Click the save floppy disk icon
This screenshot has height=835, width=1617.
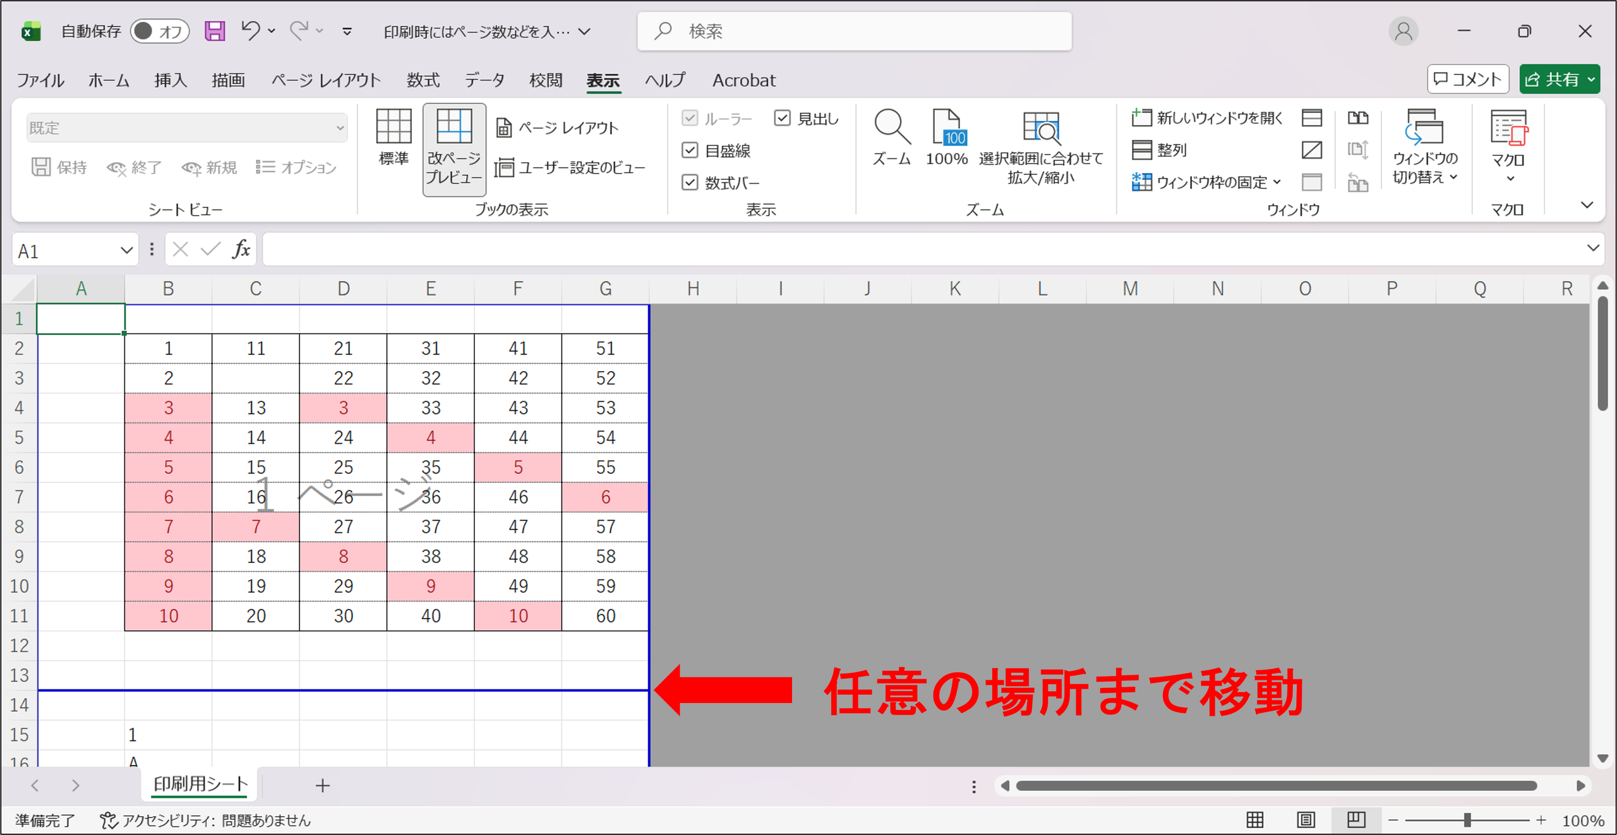[x=215, y=31]
